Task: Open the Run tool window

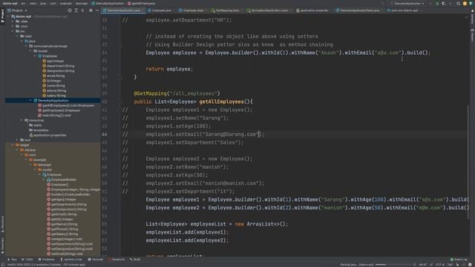Action: coord(12,260)
